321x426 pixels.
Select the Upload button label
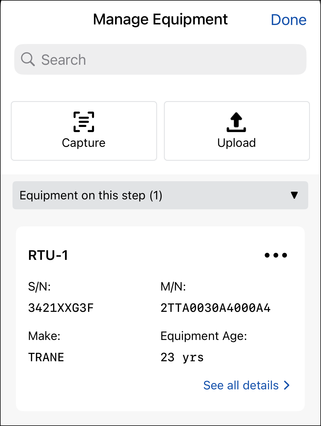[x=237, y=143]
